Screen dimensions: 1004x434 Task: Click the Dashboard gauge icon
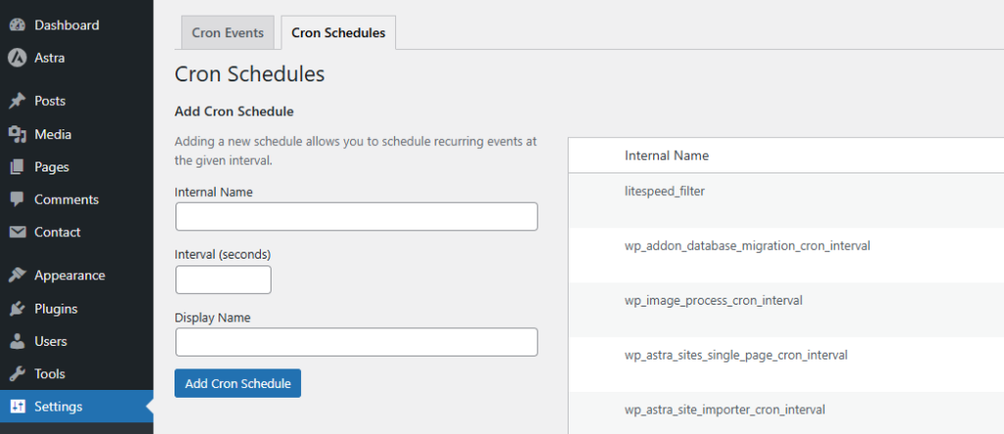tap(17, 24)
